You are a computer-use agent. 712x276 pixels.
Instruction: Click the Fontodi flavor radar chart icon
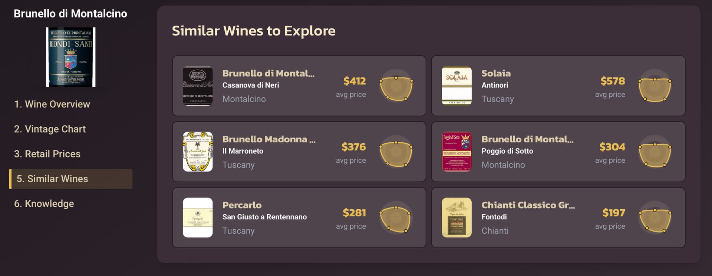click(x=655, y=218)
